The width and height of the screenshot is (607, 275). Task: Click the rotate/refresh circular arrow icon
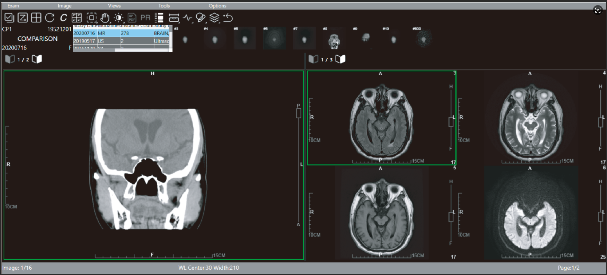[x=50, y=17]
